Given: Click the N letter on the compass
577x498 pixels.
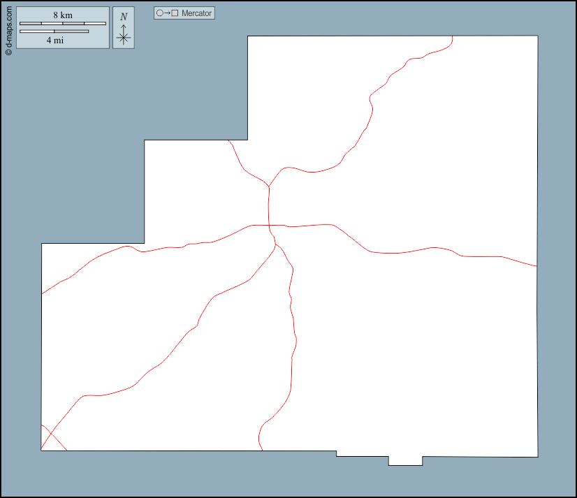Looking at the screenshot, I should click(x=124, y=17).
